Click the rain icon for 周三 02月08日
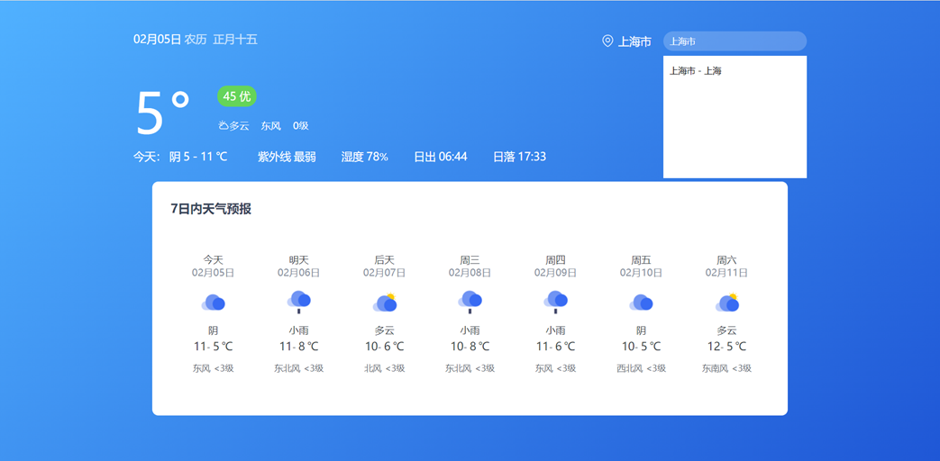This screenshot has height=461, width=940. coord(470,302)
